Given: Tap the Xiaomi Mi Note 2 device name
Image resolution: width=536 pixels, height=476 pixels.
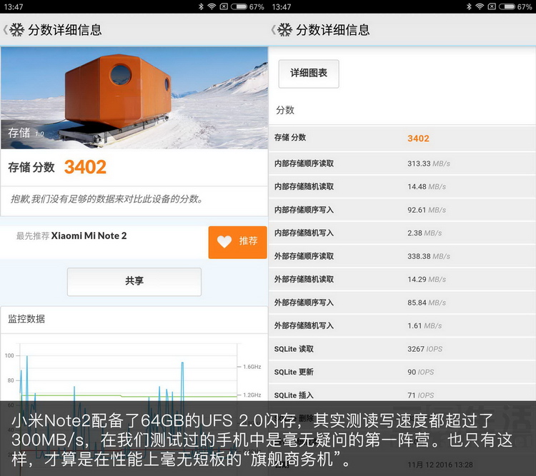Looking at the screenshot, I should tap(89, 236).
